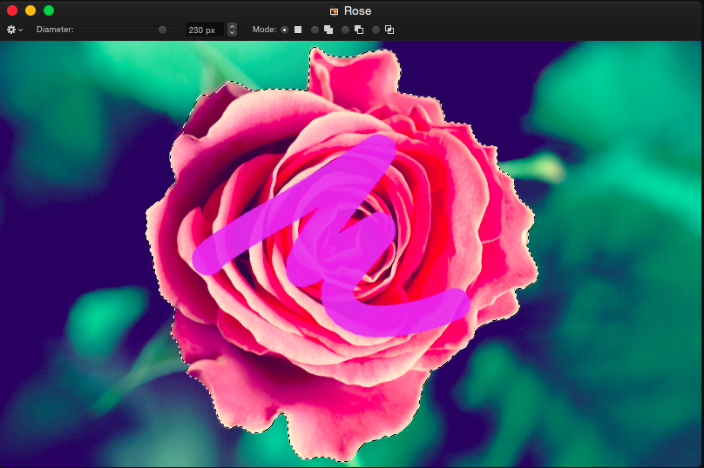
Task: Increase diameter with stepper up arrow
Action: click(232, 26)
